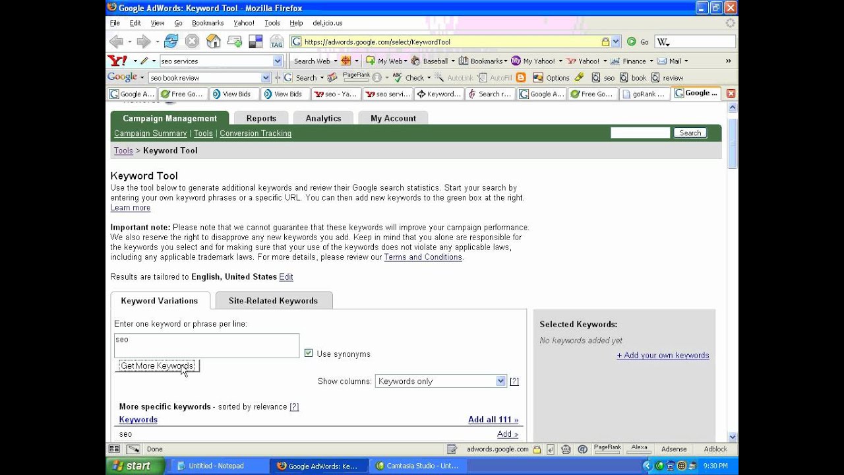Click the Adblock status bar item
This screenshot has width=844, height=475.
click(x=715, y=449)
